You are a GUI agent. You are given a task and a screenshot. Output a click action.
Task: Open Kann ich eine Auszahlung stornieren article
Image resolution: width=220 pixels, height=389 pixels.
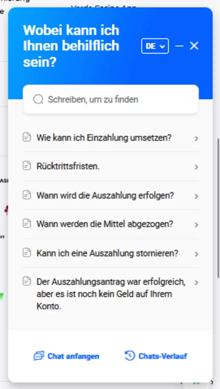coord(110,253)
